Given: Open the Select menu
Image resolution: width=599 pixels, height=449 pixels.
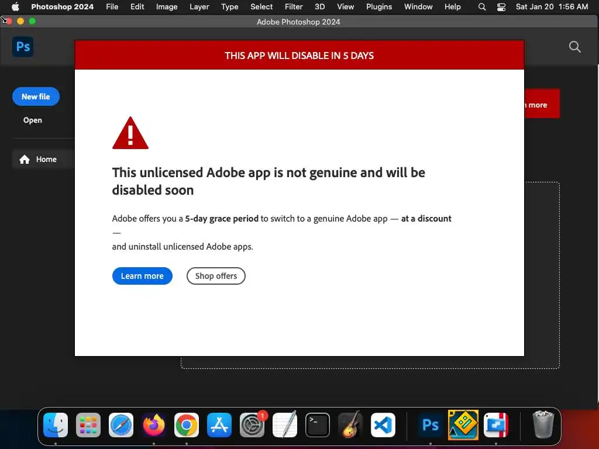Looking at the screenshot, I should (261, 7).
